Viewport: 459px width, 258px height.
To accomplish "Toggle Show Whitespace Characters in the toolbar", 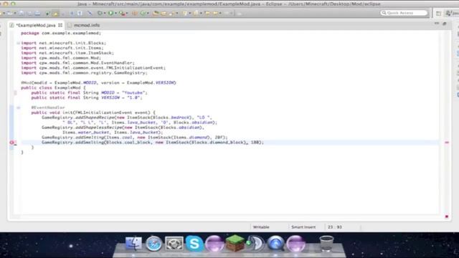I will [80, 13].
